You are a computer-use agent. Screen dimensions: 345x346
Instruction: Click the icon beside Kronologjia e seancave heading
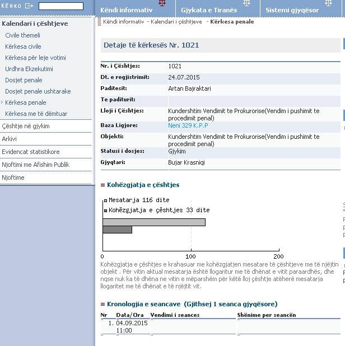(x=102, y=305)
